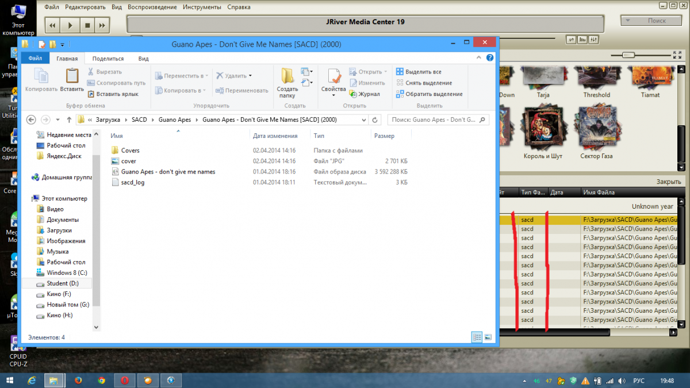Click Copy path (Скопировать путь)

[x=116, y=83]
